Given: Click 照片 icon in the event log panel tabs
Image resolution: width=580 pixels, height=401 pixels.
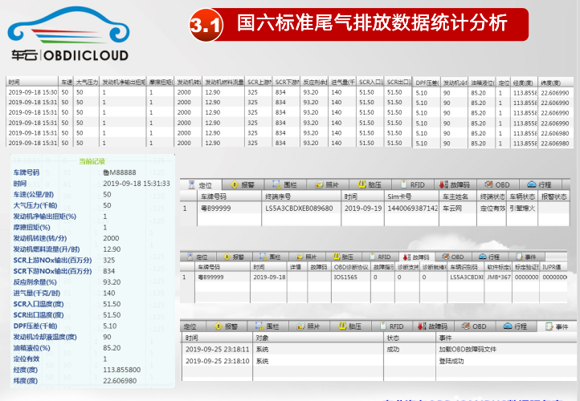Looking at the screenshot, I should point(300,326).
